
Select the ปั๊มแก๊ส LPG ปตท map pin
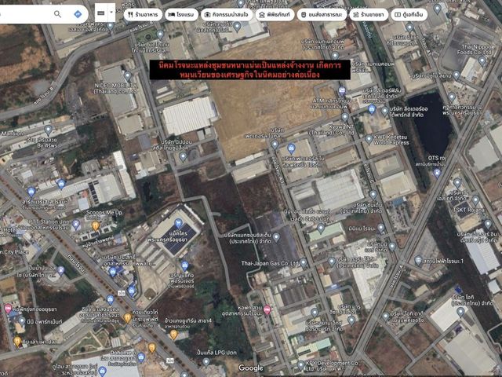206,362
